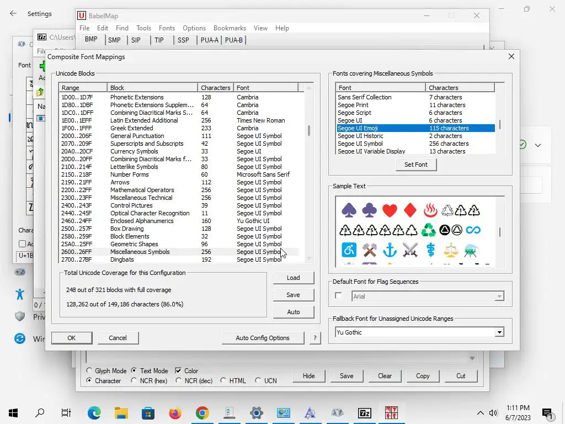Select the Miscellaneous Symbols block row

[179, 252]
